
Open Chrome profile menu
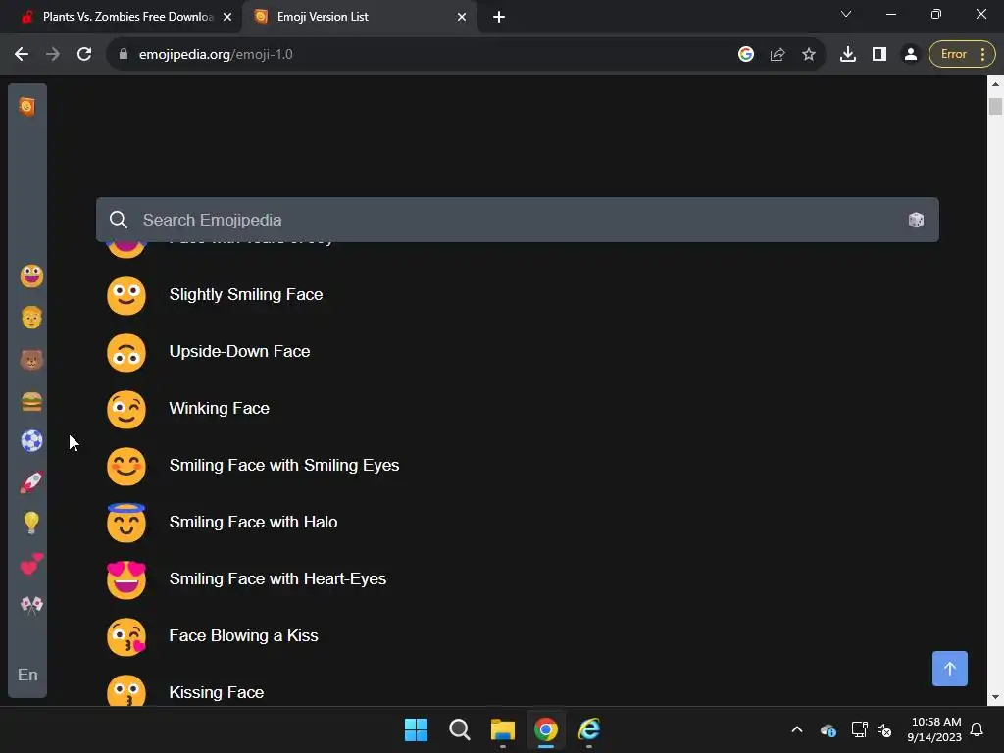coord(911,55)
